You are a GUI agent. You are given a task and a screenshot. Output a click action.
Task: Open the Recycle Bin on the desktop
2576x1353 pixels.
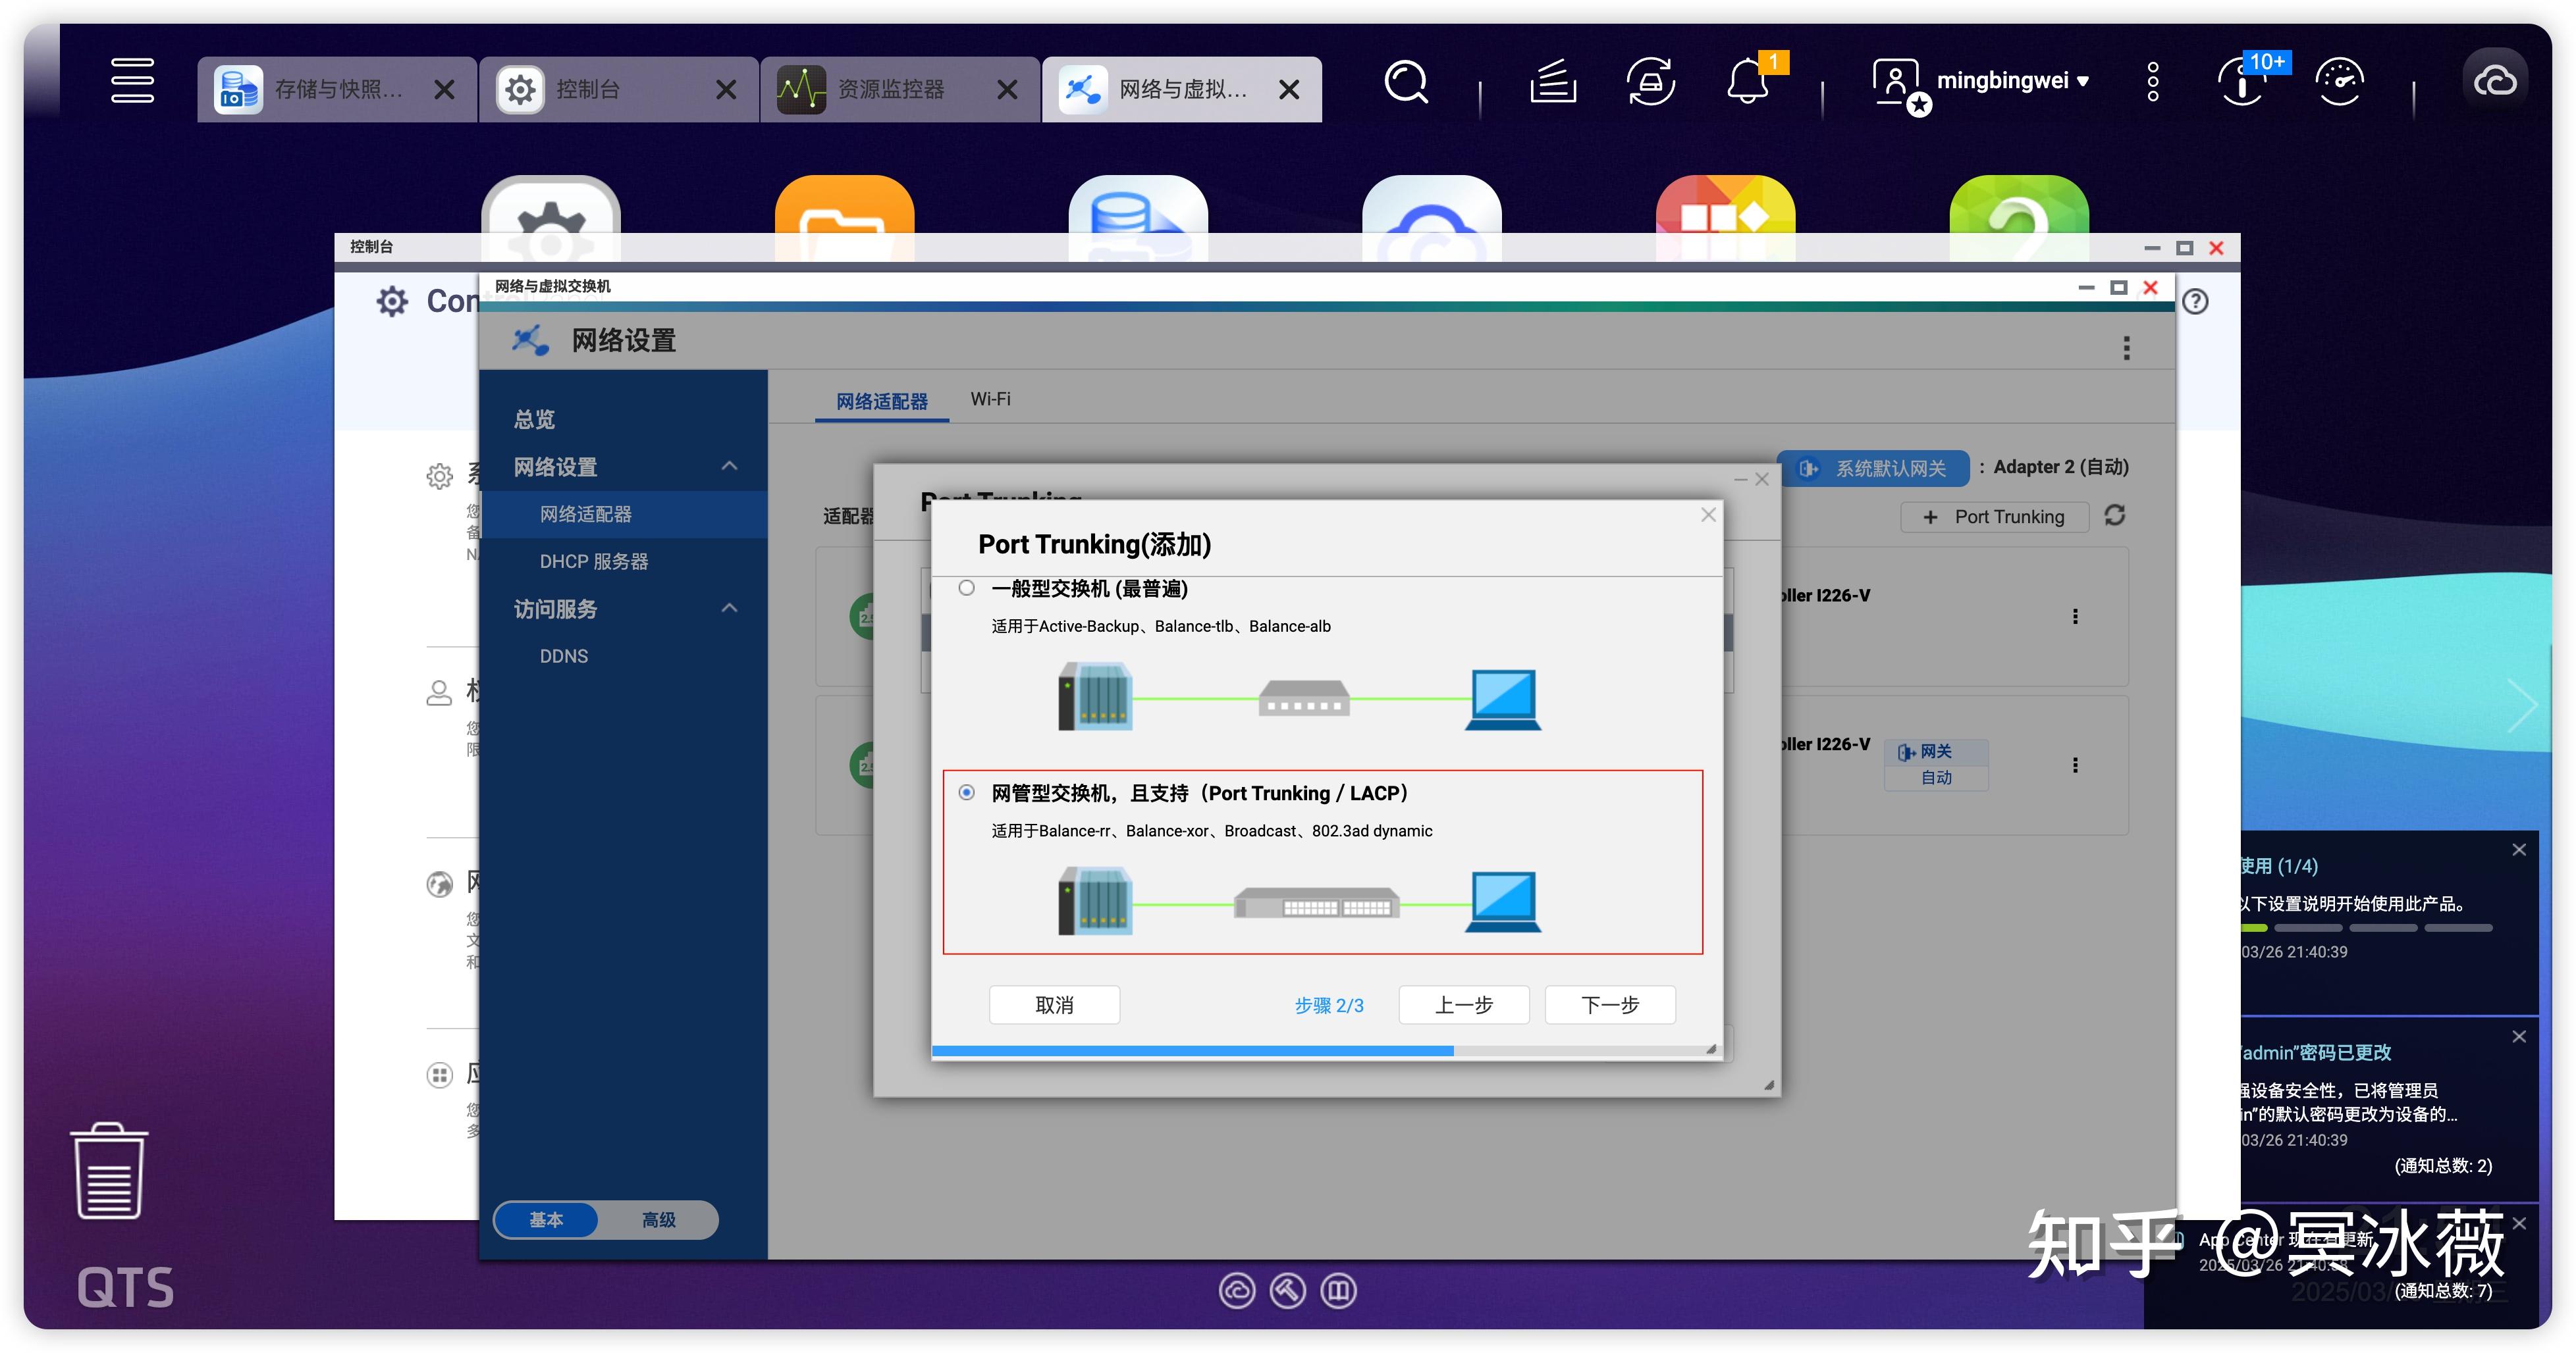point(109,1170)
